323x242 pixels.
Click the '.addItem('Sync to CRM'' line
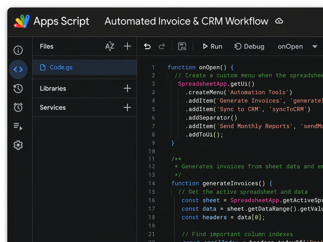[248, 109]
